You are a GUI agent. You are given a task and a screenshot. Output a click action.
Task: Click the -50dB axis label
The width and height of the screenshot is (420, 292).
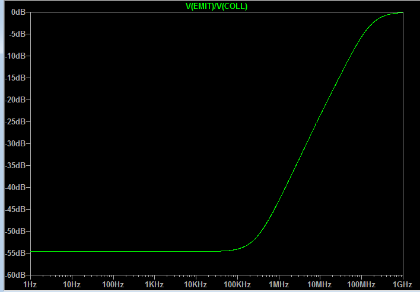click(x=15, y=232)
